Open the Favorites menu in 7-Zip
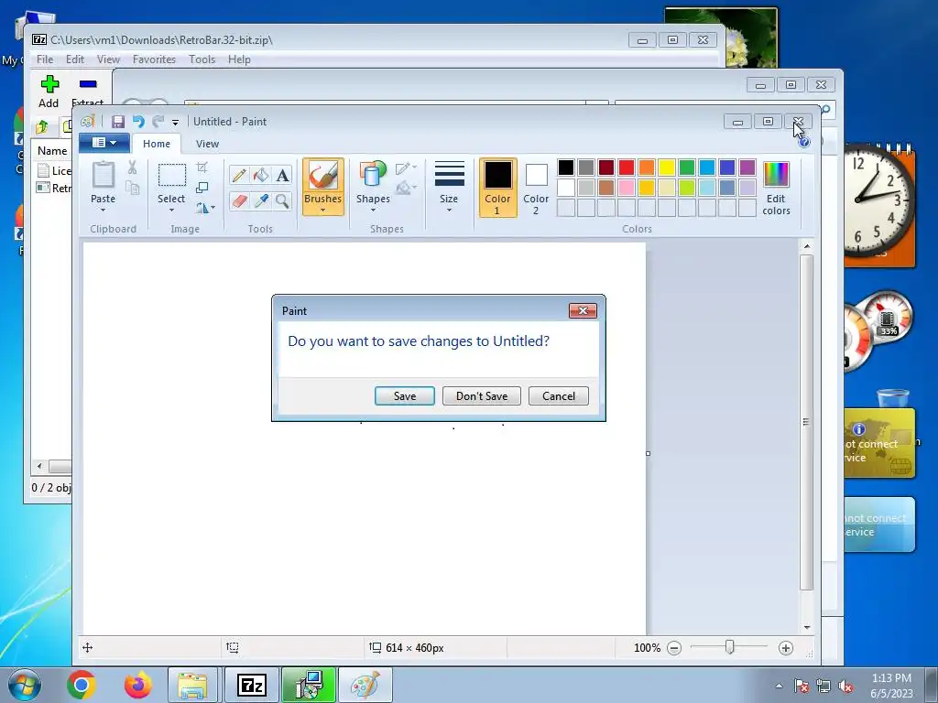Image resolution: width=938 pixels, height=703 pixels. pos(154,59)
